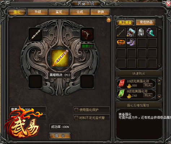Click the glowing 黑暗裁决 weapon in center slot
Image resolution: width=171 pixels, height=144 pixels.
pos(60,58)
